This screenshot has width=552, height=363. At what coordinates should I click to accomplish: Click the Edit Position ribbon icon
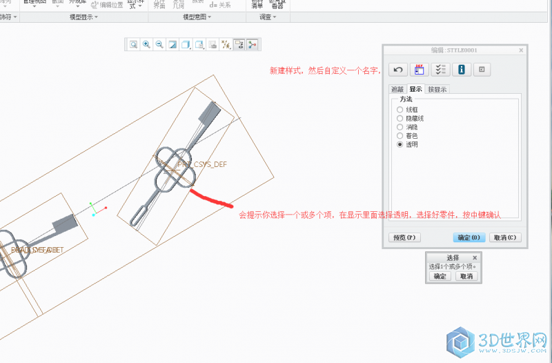click(x=108, y=5)
